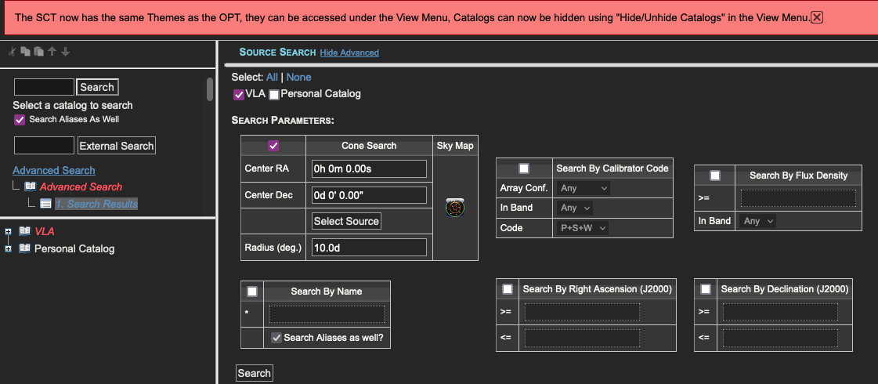
Task: Expand the VLA catalog tree node
Action: pos(9,231)
